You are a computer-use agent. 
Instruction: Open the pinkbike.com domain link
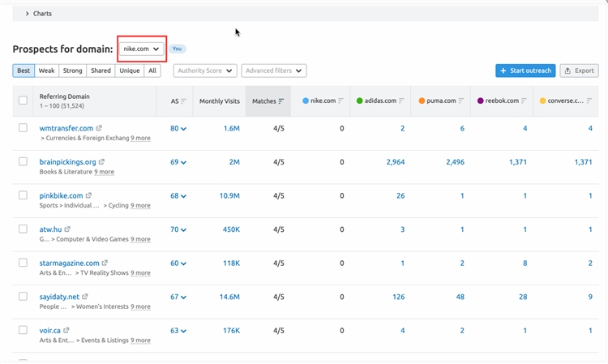pyautogui.click(x=62, y=195)
